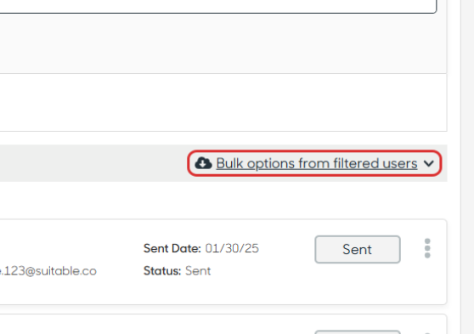Open the partially visible three-dot menu at the bottom
This screenshot has width=474, height=334.
427,333
